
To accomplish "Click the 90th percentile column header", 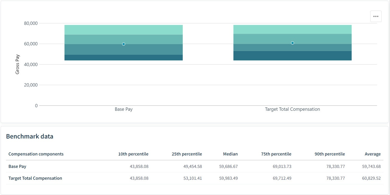I will [x=330, y=154].
